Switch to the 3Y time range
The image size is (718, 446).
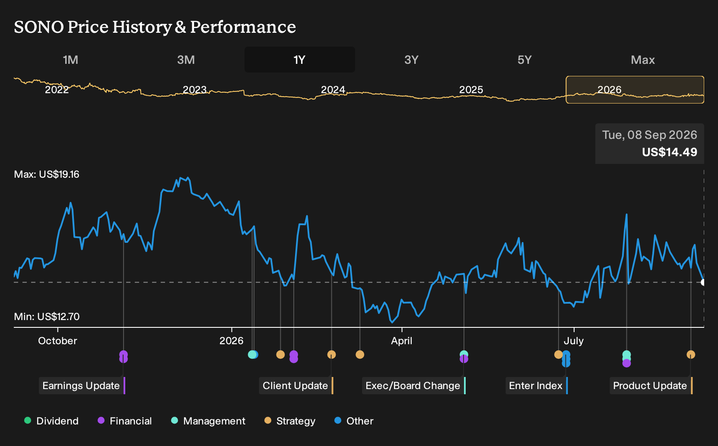[x=411, y=60]
